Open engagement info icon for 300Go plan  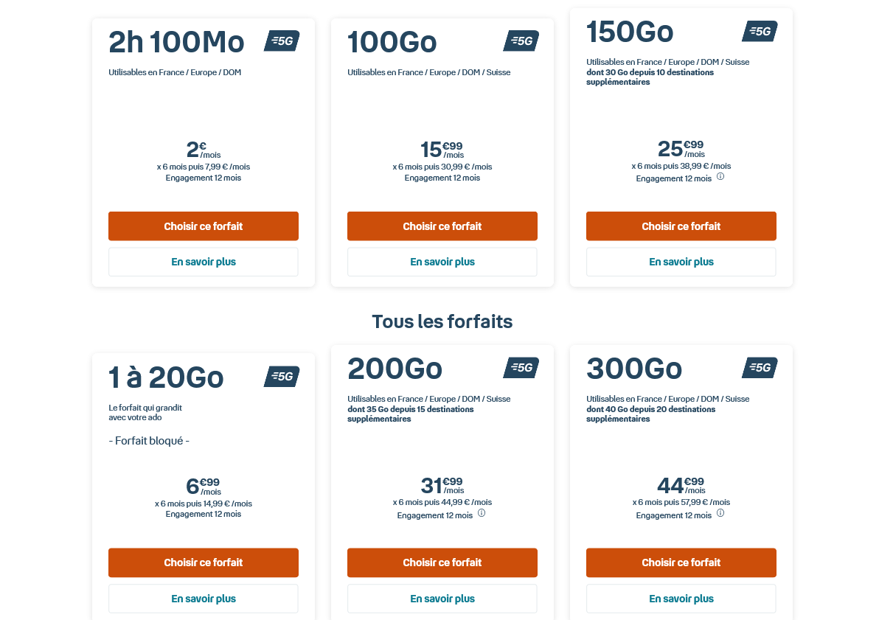720,513
